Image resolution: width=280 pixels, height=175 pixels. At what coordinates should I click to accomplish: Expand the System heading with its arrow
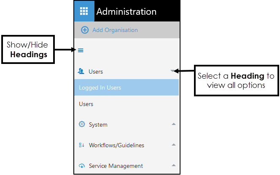(173, 124)
